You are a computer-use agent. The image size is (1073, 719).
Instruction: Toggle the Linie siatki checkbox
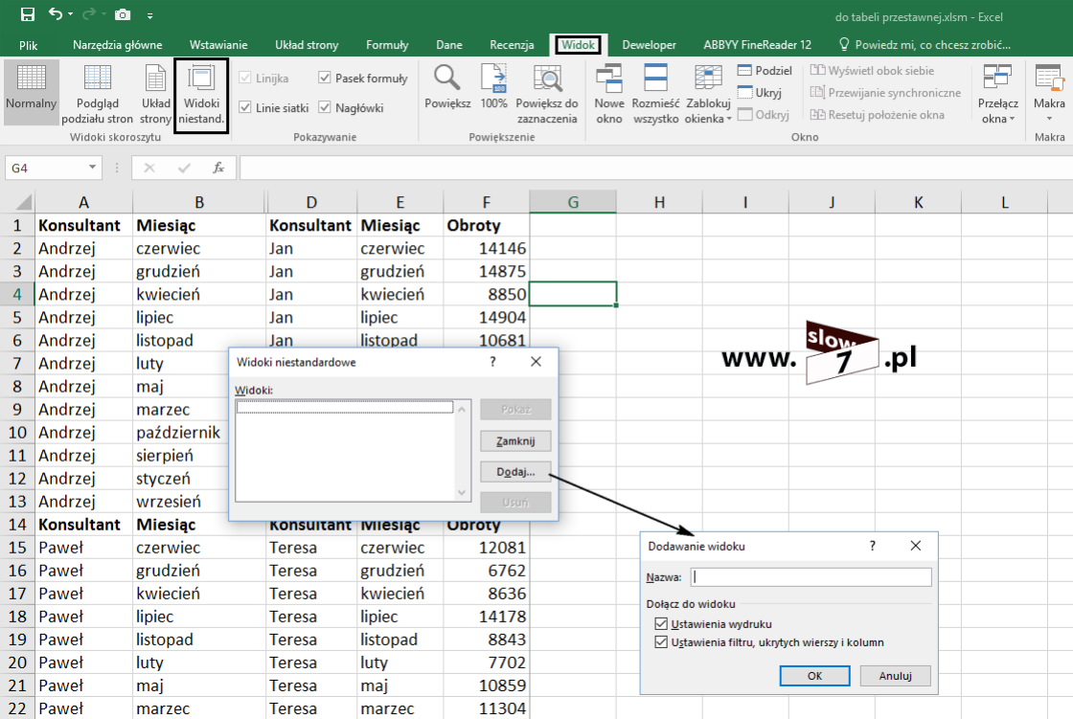(245, 106)
